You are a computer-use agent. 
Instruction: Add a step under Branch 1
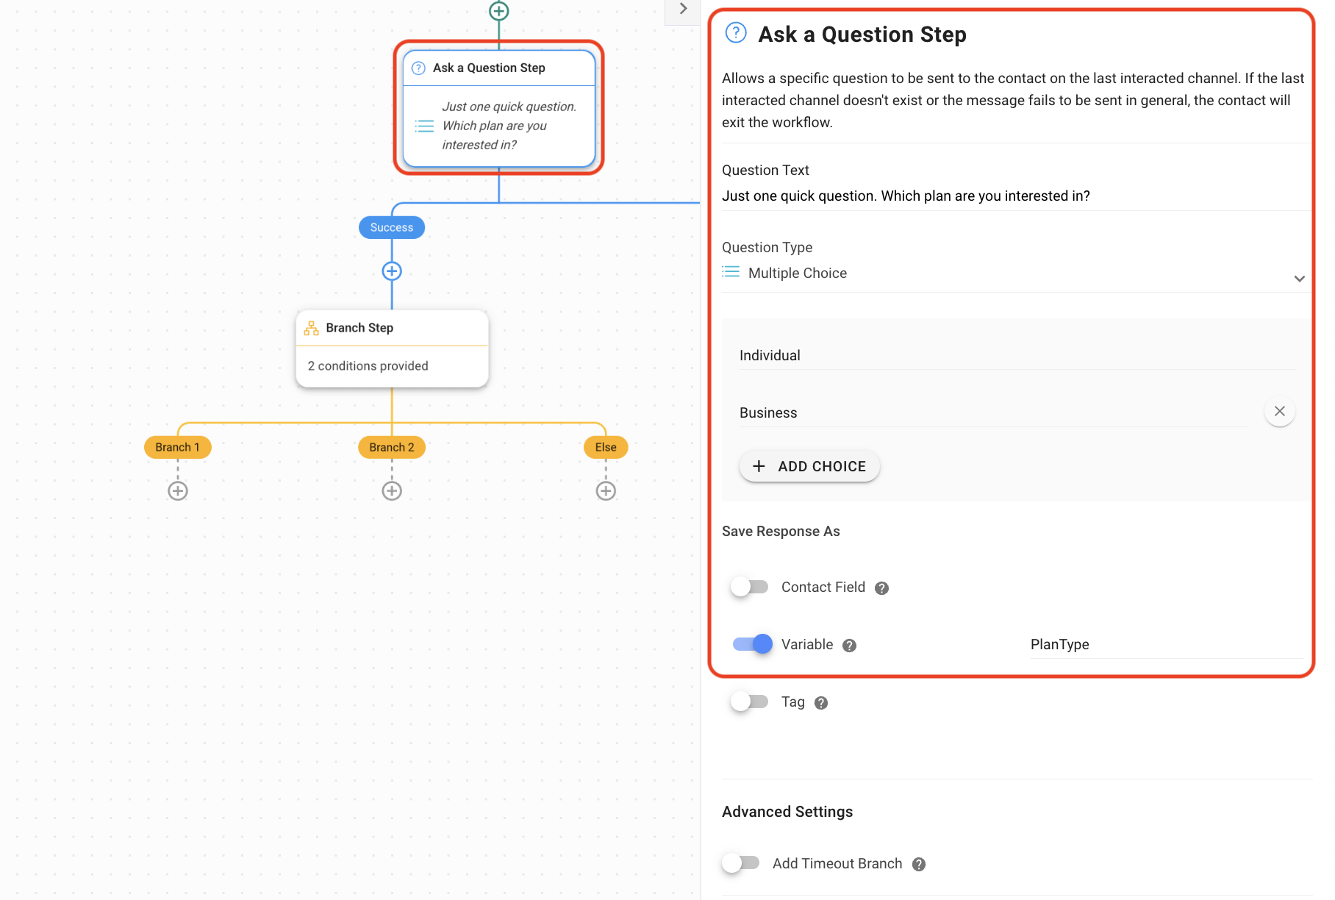(x=178, y=491)
